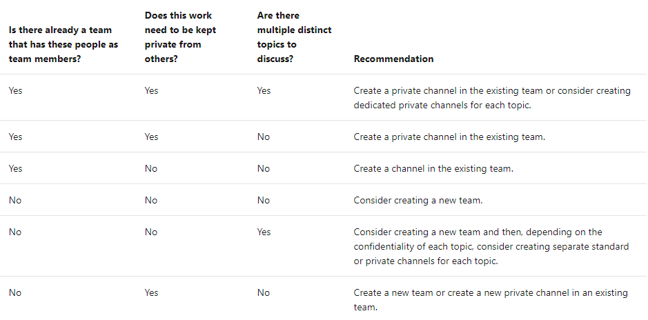648x320 pixels.
Task: Click first row's "Yes" in the team-exists column
Action: 15,90
